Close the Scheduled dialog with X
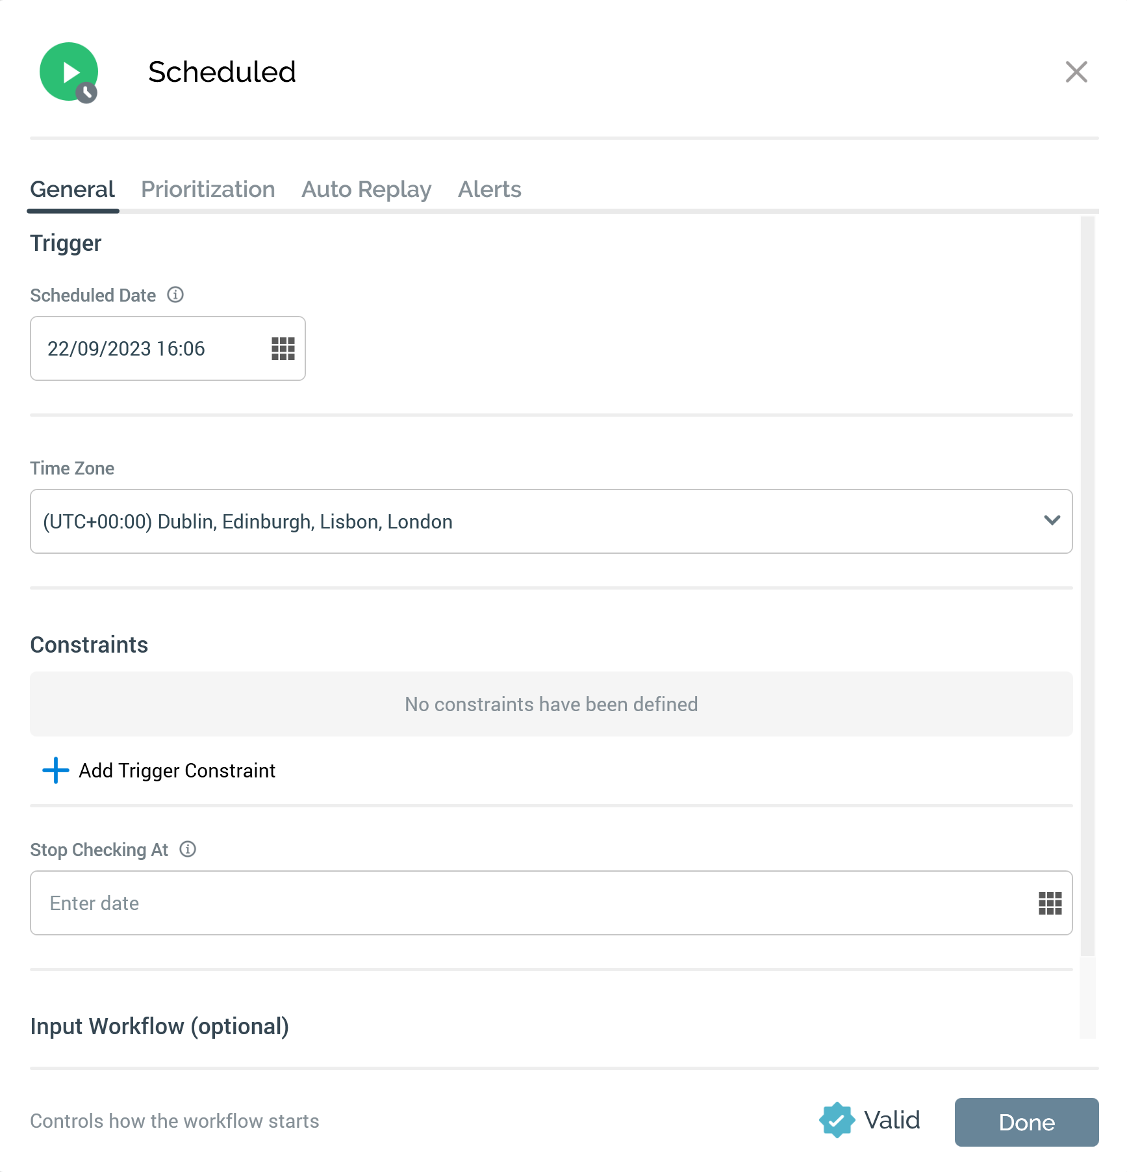The height and width of the screenshot is (1172, 1127). tap(1076, 72)
